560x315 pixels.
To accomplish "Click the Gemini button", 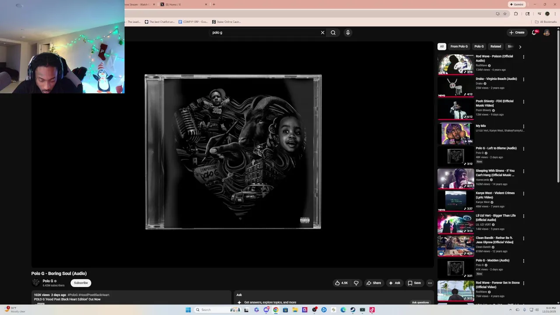I will [516, 4].
